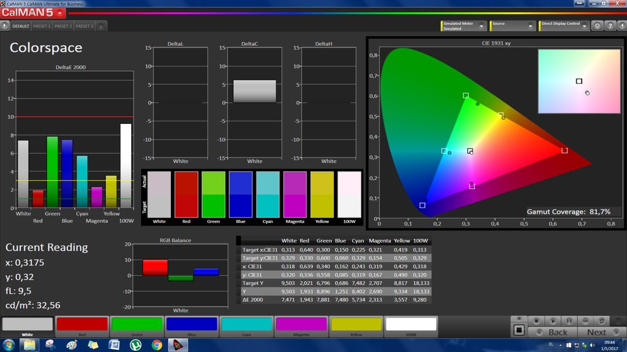Image resolution: width=627 pixels, height=352 pixels.
Task: Switch to the PRESET 3 tab
Action: (x=84, y=26)
